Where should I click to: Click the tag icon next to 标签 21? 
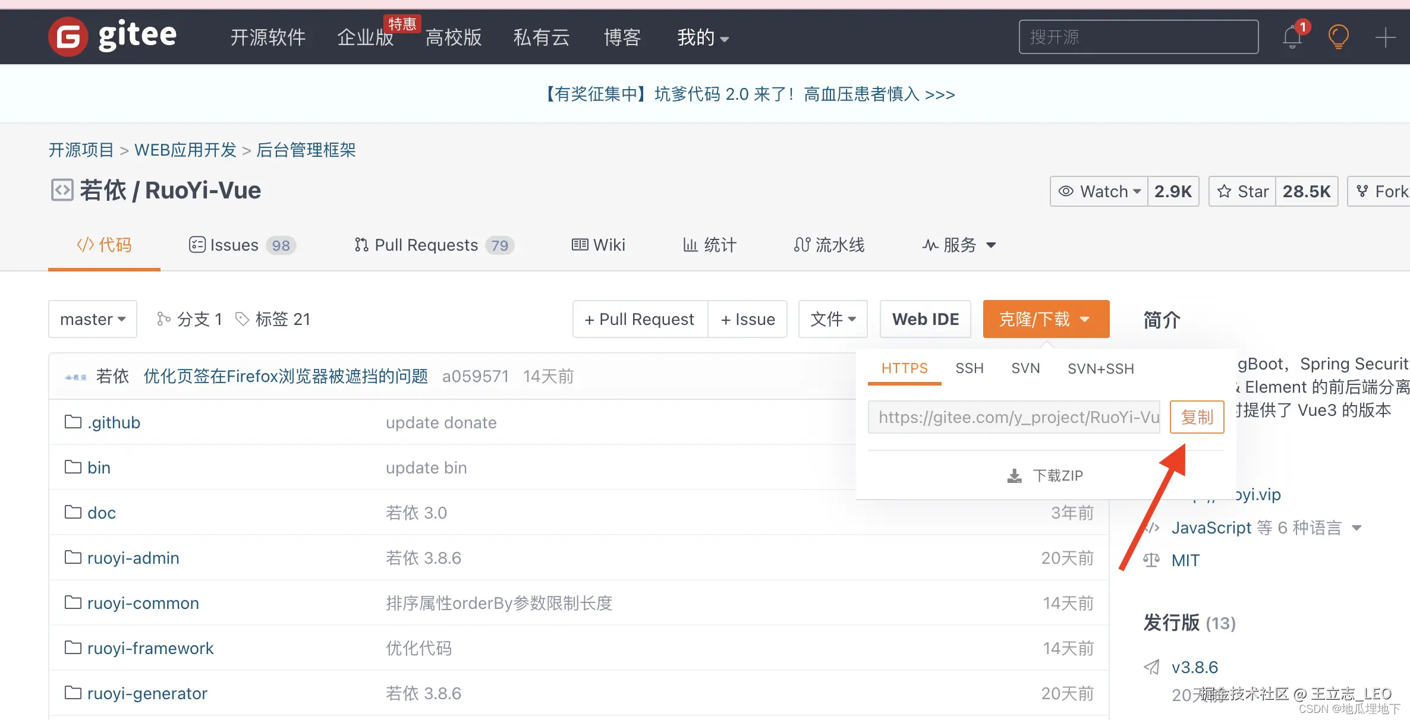point(242,319)
